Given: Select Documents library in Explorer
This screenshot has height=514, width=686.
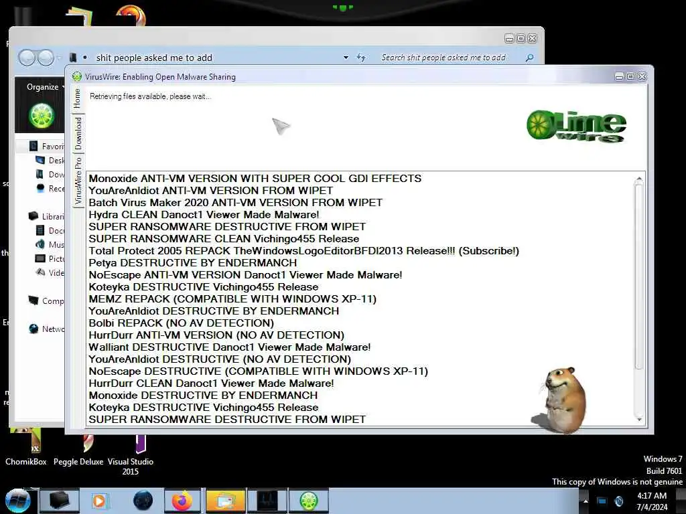Looking at the screenshot, I should tap(50, 230).
